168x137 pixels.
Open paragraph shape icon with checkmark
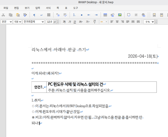[65, 15]
